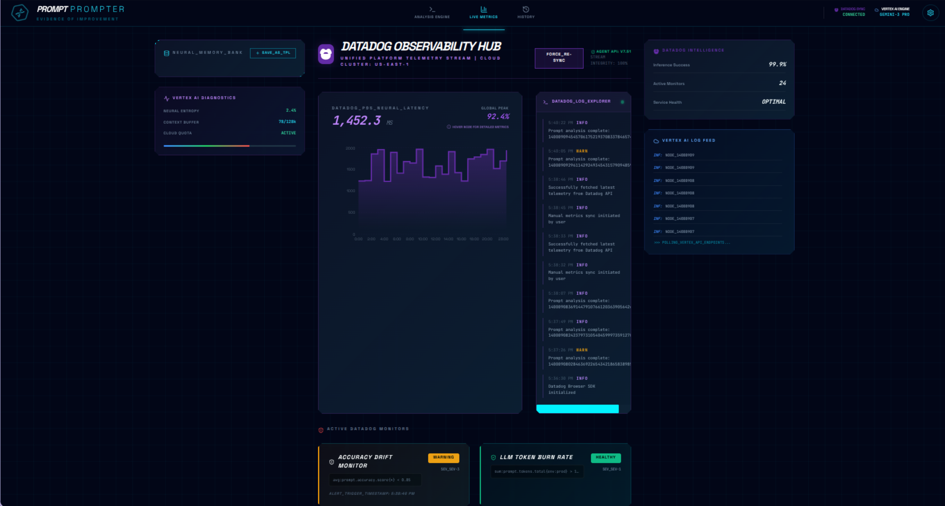
Task: Click the purple Datadog dog logo
Action: click(326, 54)
